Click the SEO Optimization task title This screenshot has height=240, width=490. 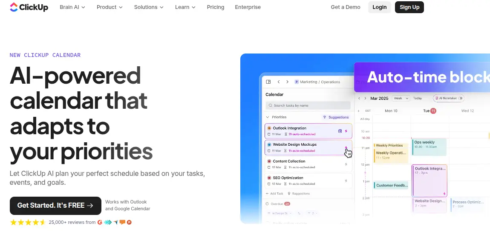pos(288,178)
